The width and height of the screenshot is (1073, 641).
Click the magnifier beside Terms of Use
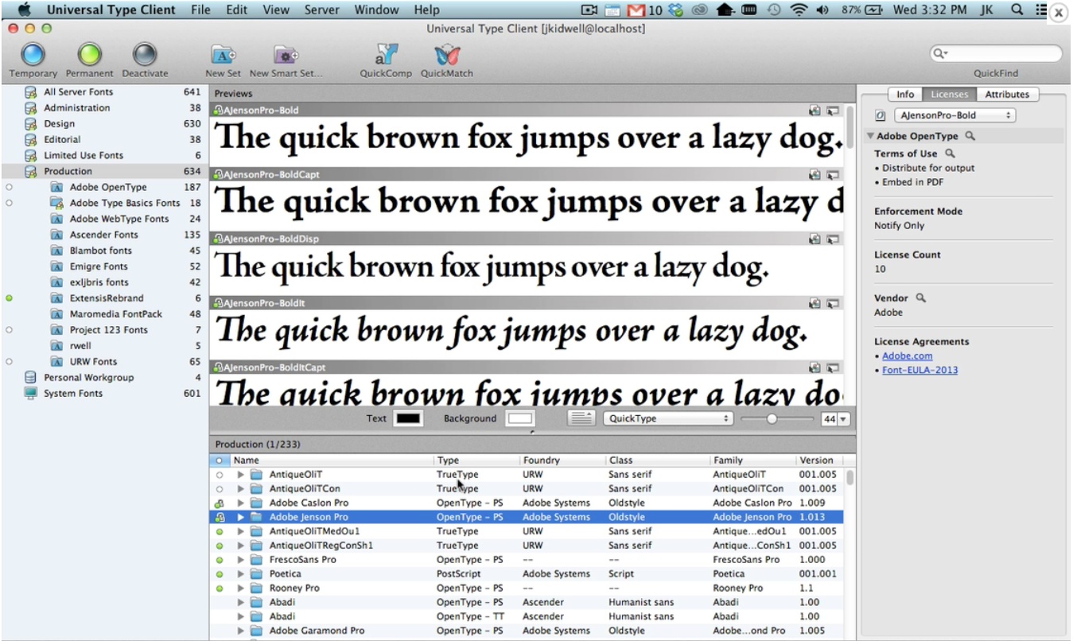[948, 153]
